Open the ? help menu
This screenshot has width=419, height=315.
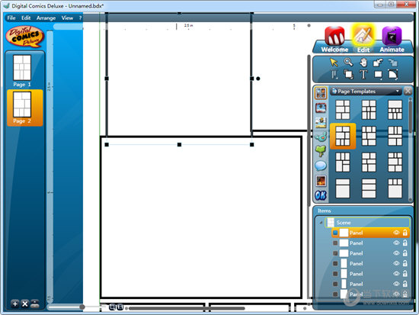coord(80,18)
